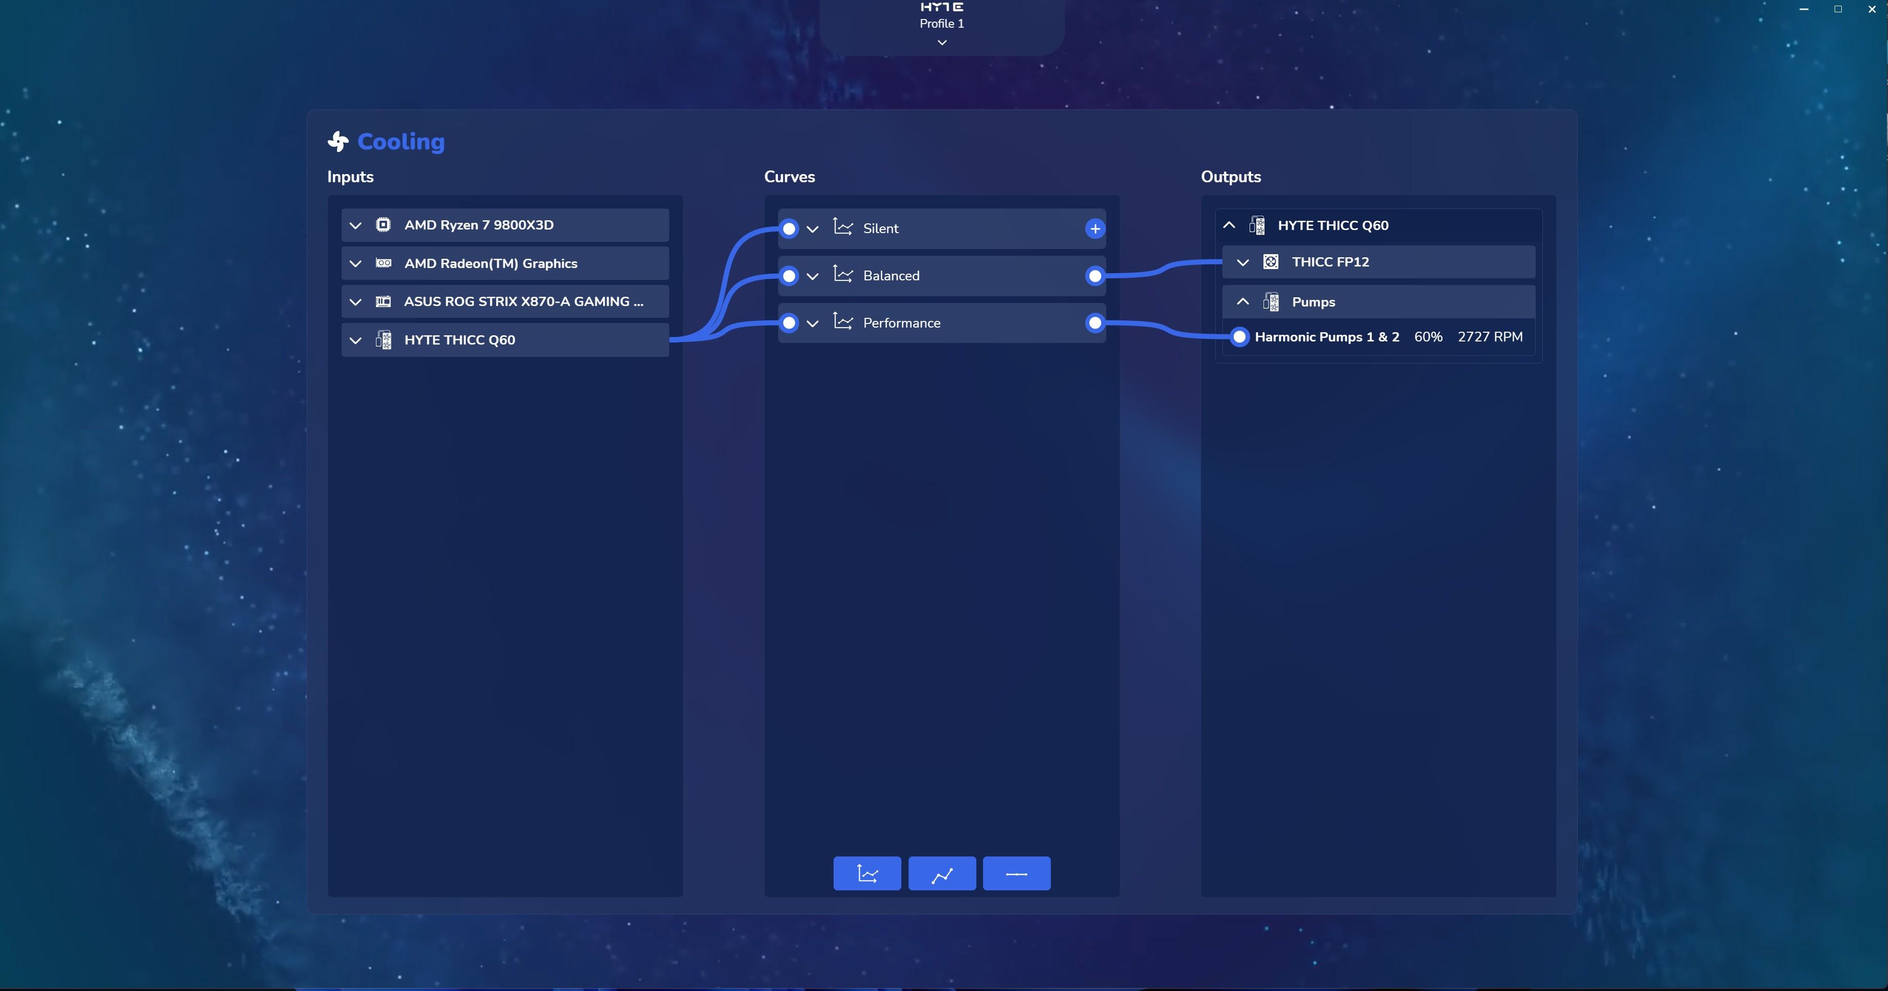Click the multi-point line curve button

[x=942, y=873]
